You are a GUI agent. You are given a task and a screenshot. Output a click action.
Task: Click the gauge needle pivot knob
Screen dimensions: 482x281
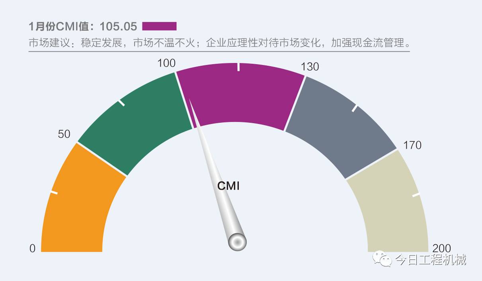237,242
